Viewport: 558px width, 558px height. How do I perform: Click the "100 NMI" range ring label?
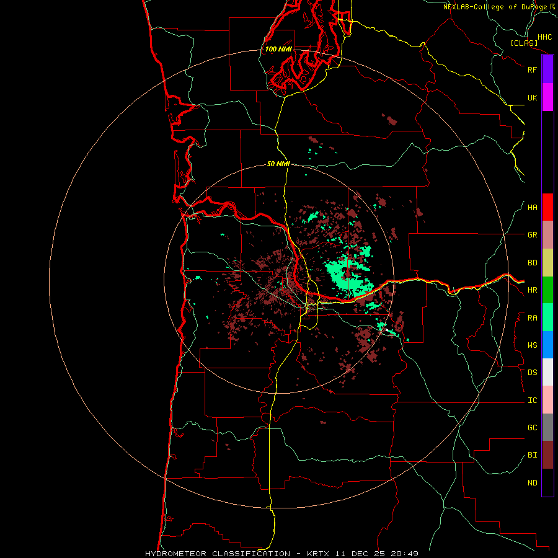(x=278, y=49)
